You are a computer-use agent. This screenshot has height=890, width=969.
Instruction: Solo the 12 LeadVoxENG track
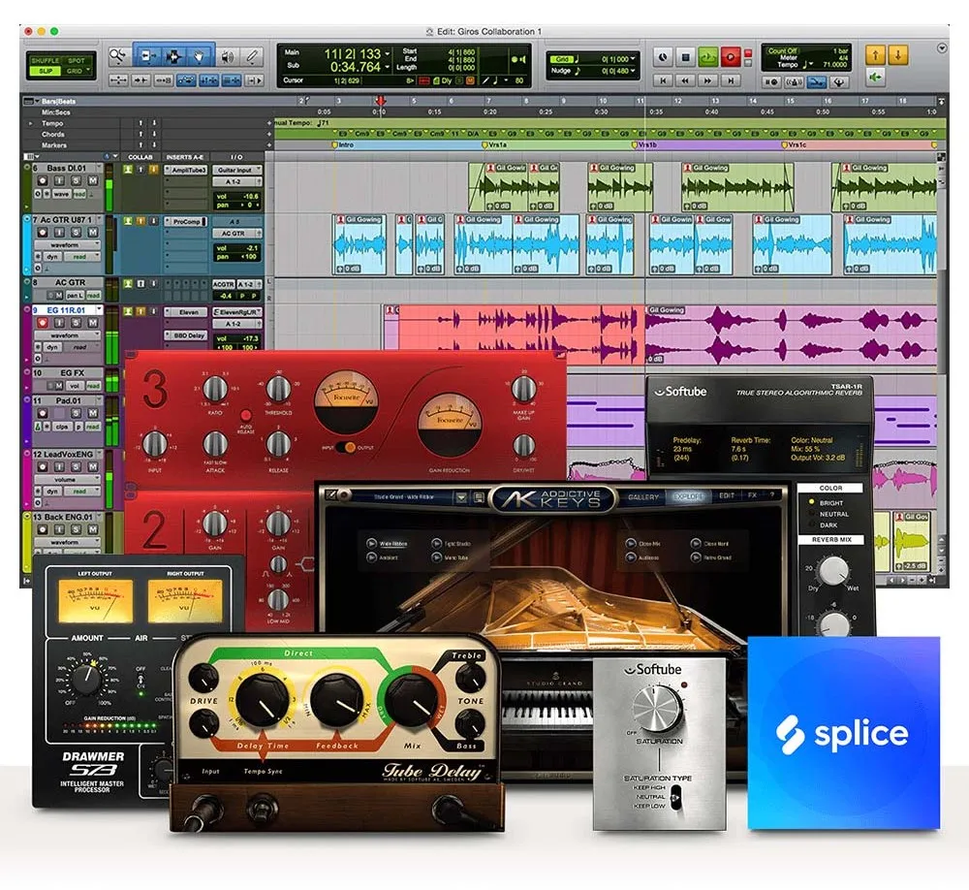click(76, 467)
